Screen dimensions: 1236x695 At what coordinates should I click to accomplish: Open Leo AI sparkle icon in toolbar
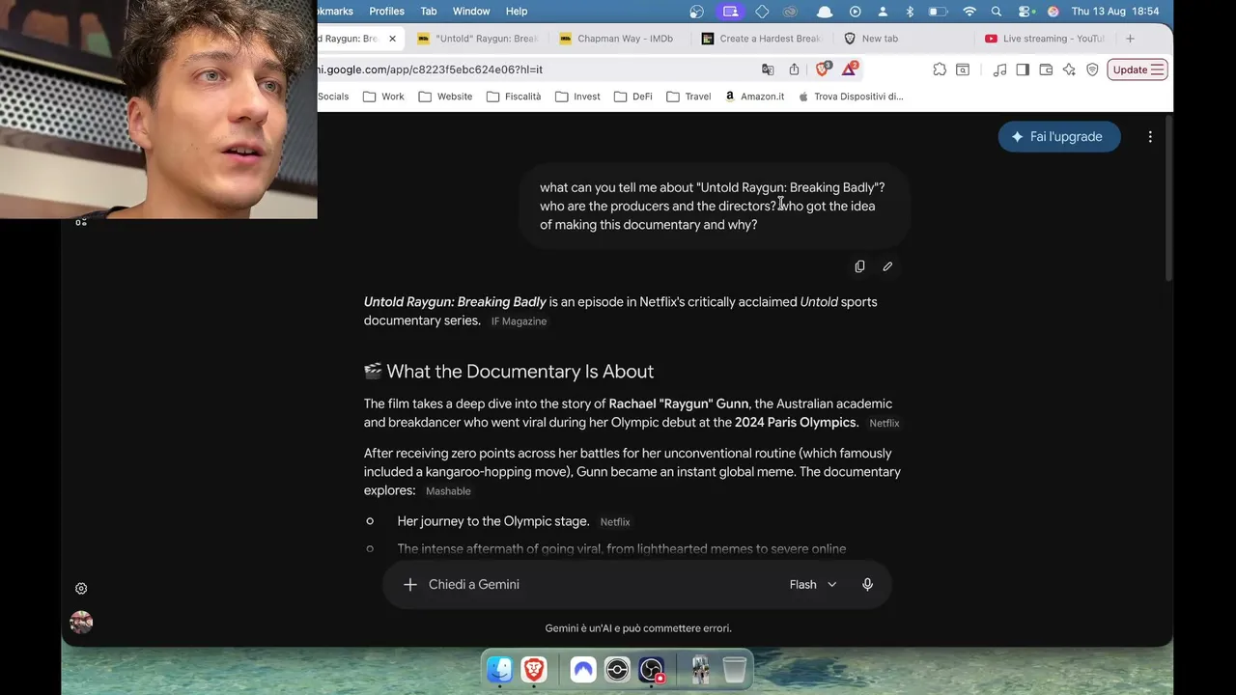(x=1069, y=69)
